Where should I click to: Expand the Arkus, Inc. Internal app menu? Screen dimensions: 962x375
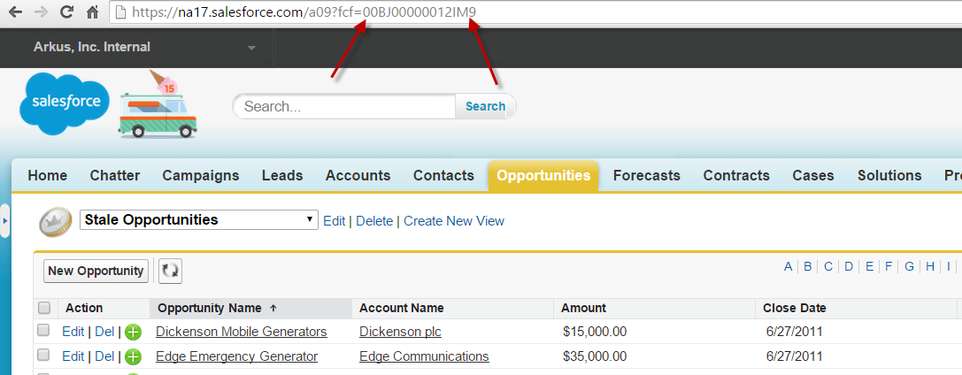[x=251, y=47]
